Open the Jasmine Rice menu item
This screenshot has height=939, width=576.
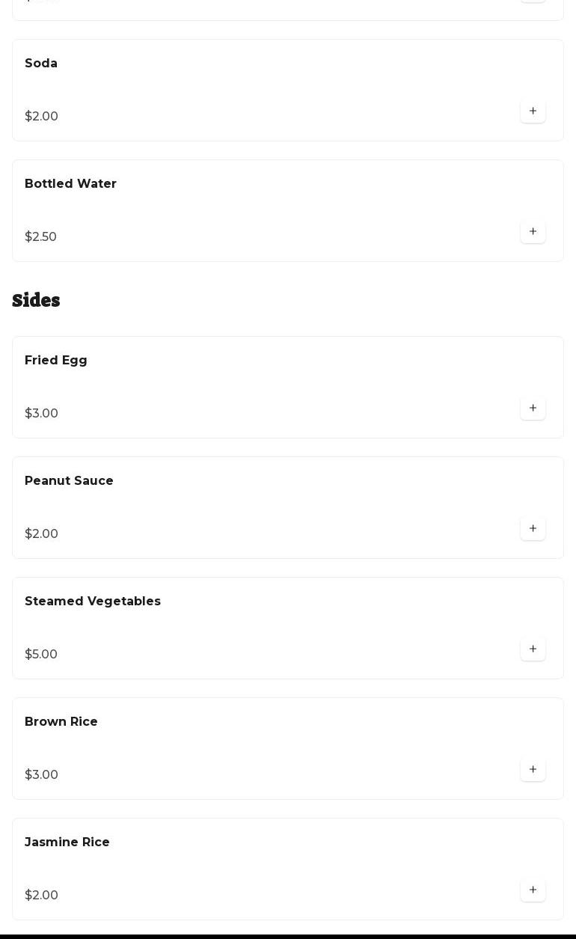click(288, 869)
